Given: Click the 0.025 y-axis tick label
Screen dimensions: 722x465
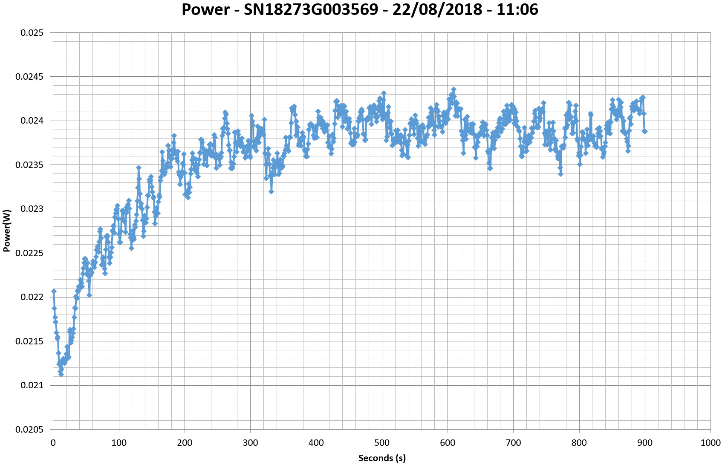Looking at the screenshot, I should pyautogui.click(x=32, y=33).
